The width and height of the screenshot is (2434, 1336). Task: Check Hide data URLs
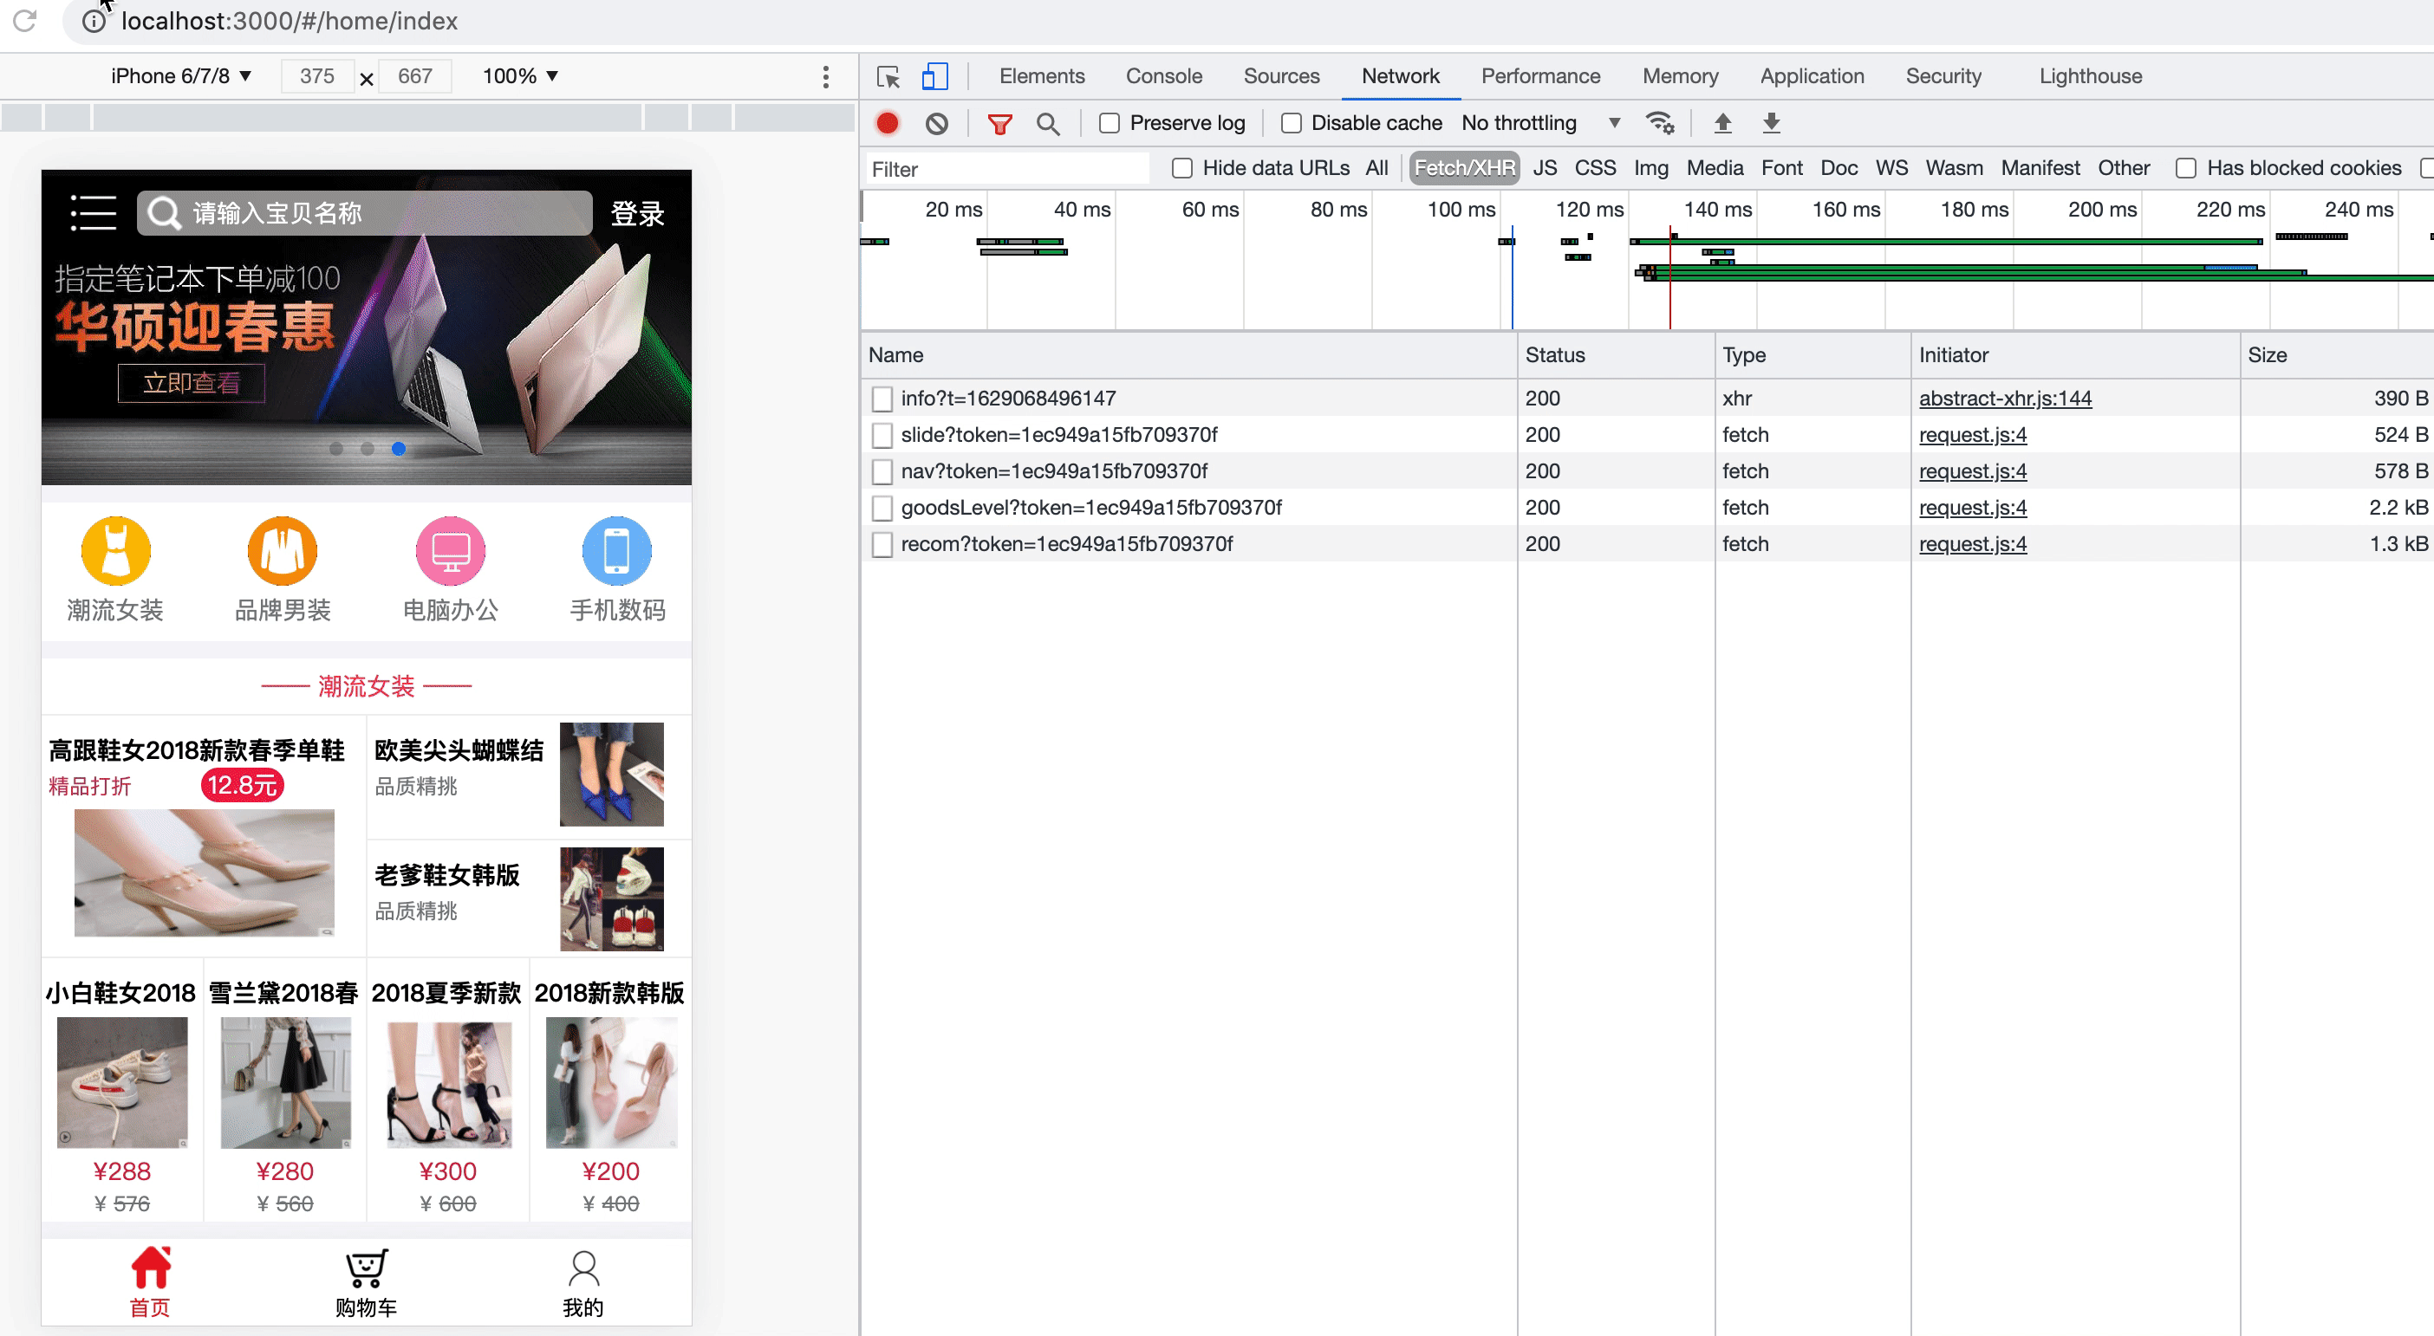tap(1181, 168)
